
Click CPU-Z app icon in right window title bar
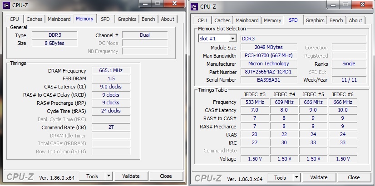(x=194, y=6)
